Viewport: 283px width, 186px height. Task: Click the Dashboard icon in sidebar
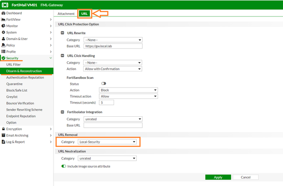[x=3, y=14]
